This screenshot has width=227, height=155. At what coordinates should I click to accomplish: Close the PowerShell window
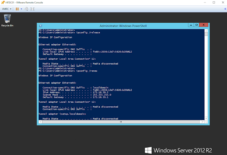click(204, 25)
